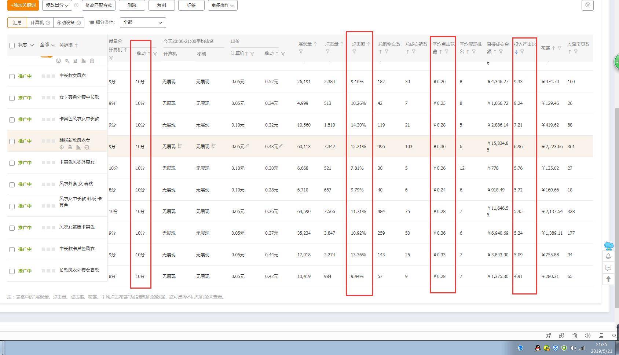
Task: Click the network signal tray icon
Action: (582, 348)
